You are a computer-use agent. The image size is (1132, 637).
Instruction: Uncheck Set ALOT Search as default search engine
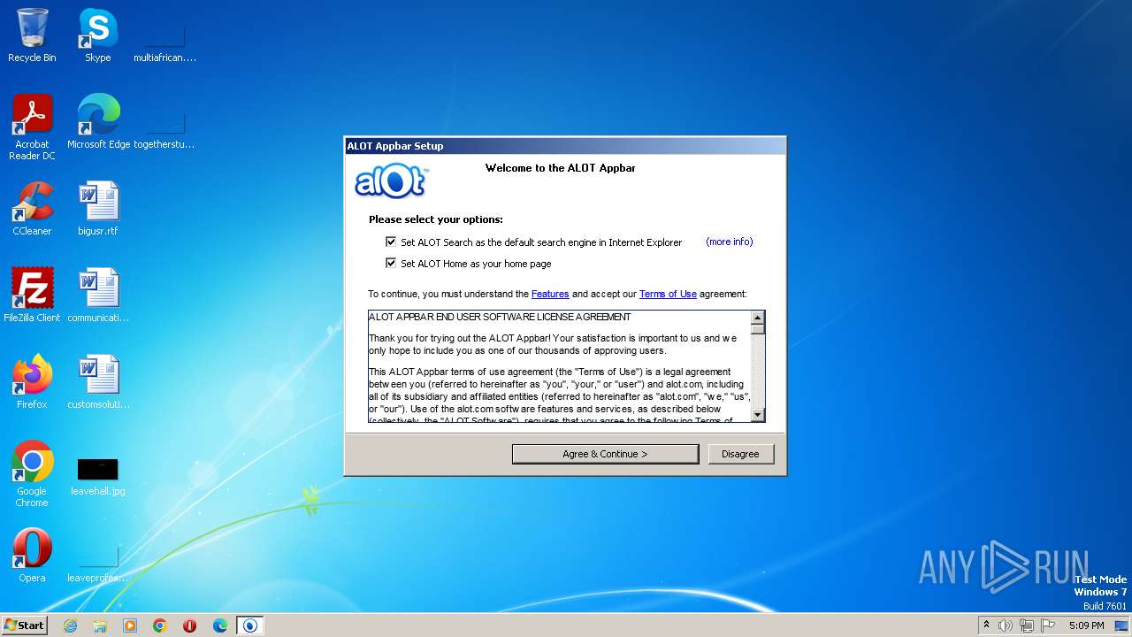tap(391, 242)
